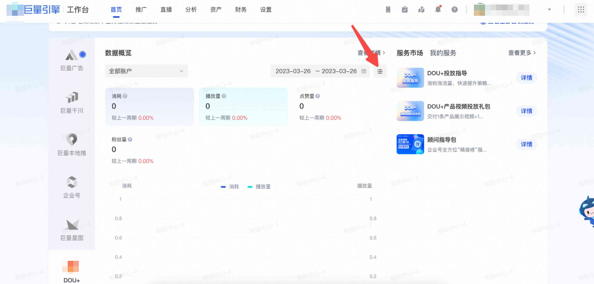Viewport: 594px width, 284px height.
Task: Select the 粉丝量 metric card
Action: click(x=149, y=150)
